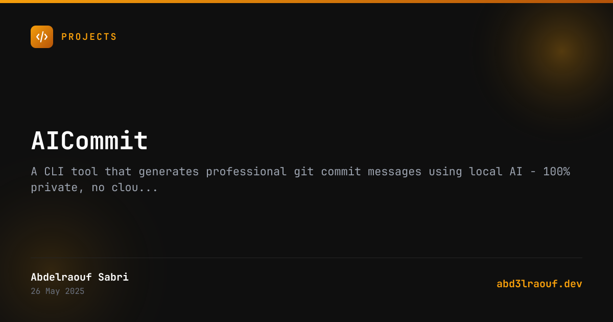Click the author name Abdelraouf Sabri
The height and width of the screenshot is (322, 613).
[79, 277]
